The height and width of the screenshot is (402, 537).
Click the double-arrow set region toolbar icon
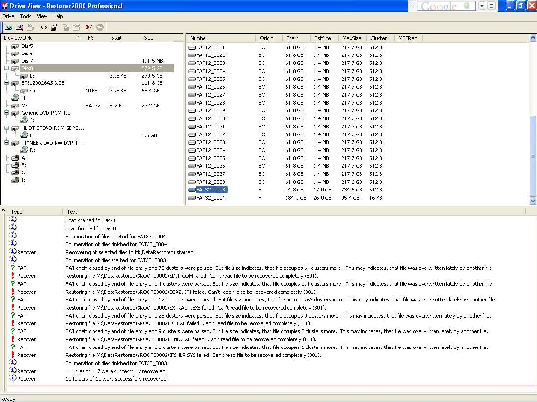tap(44, 27)
